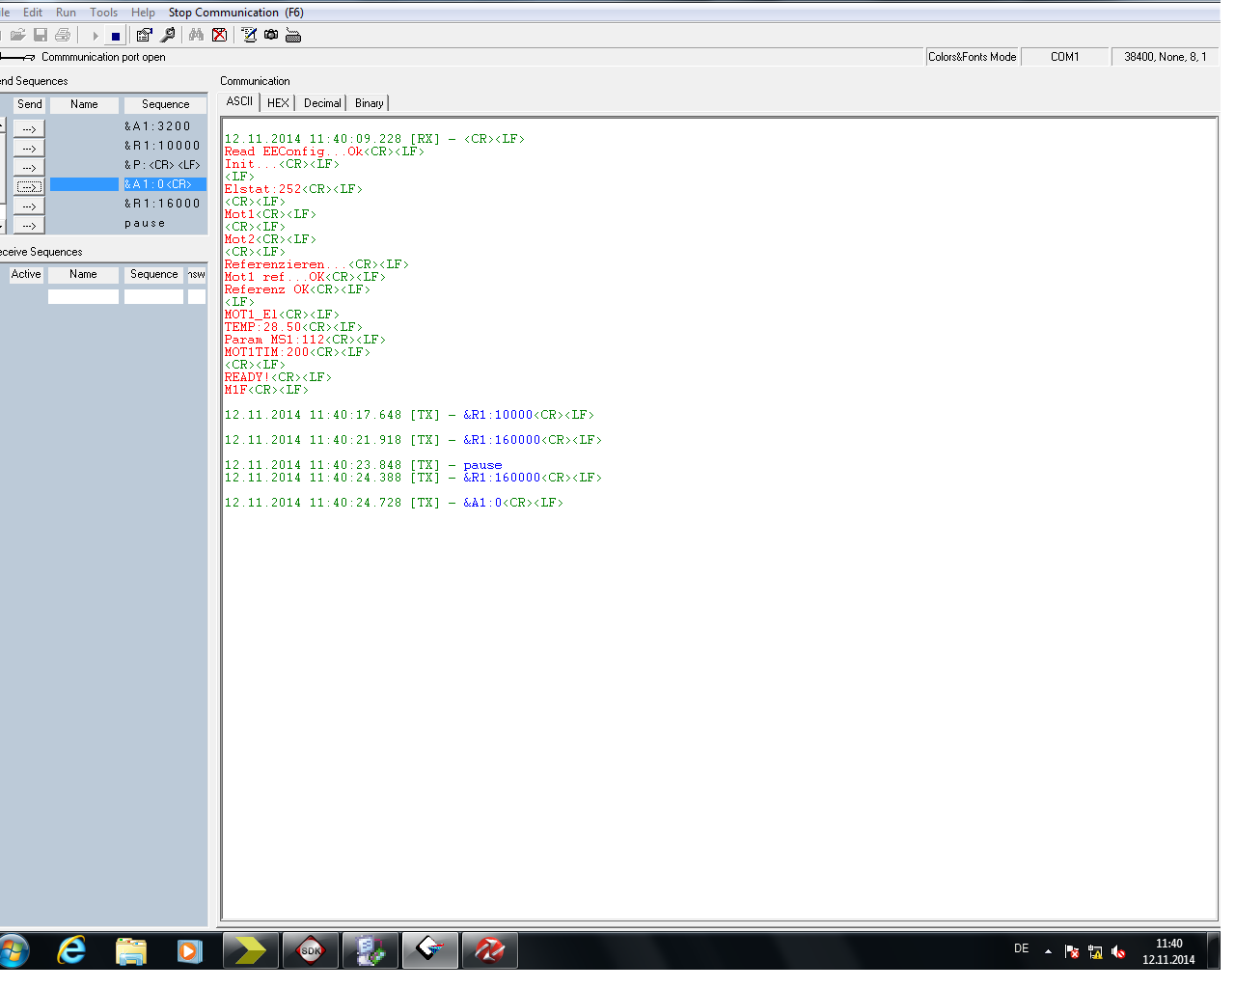
Task: Open the Edit menu
Action: point(33,13)
